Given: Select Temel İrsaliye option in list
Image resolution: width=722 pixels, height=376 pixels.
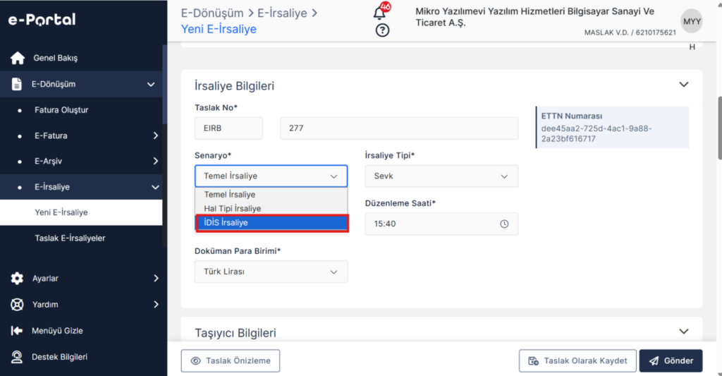Looking at the screenshot, I should (271, 195).
